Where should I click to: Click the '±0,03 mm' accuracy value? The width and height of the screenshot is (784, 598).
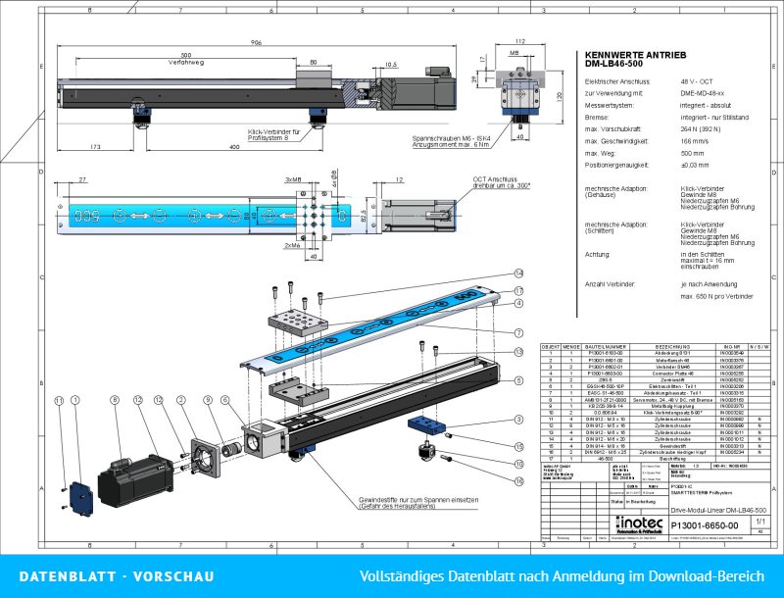(695, 165)
